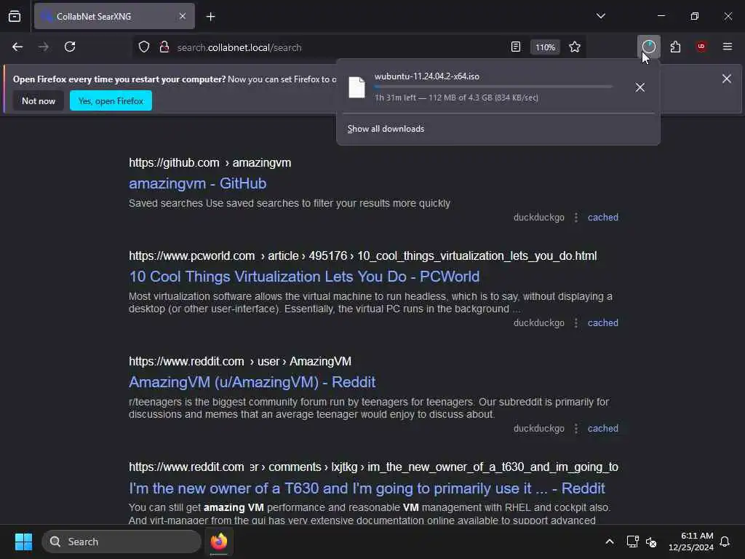This screenshot has width=745, height=559.
Task: View site security padlock info
Action: 164,47
